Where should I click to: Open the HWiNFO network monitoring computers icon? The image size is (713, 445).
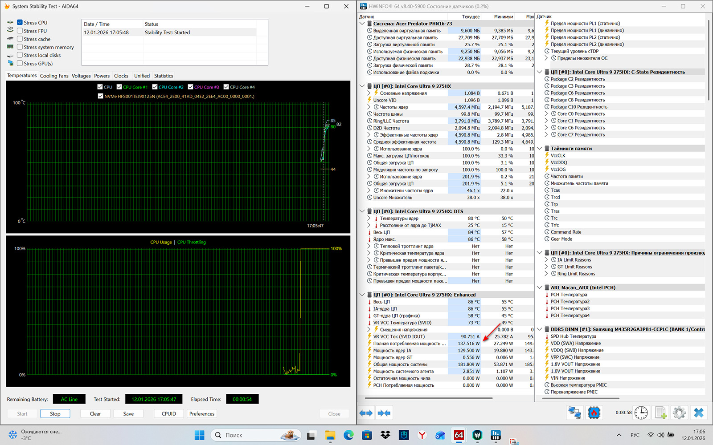click(574, 413)
